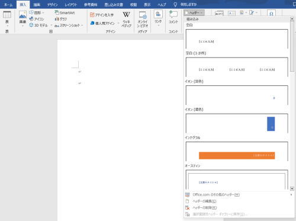Click the グラフ chart icon
The width and height of the screenshot is (296, 221).
(61, 19)
